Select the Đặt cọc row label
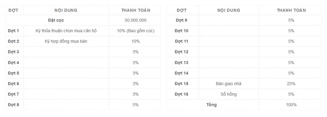Viewport: 327px width, 117px height. [x=56, y=20]
